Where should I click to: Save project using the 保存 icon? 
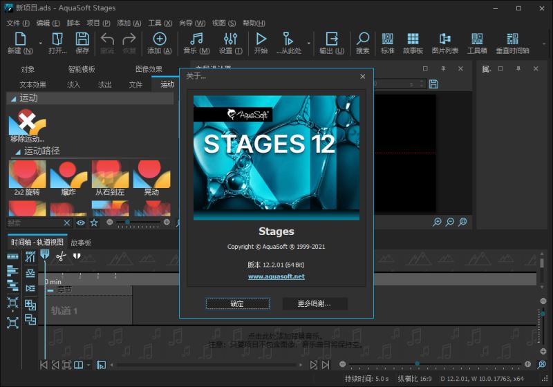82,39
